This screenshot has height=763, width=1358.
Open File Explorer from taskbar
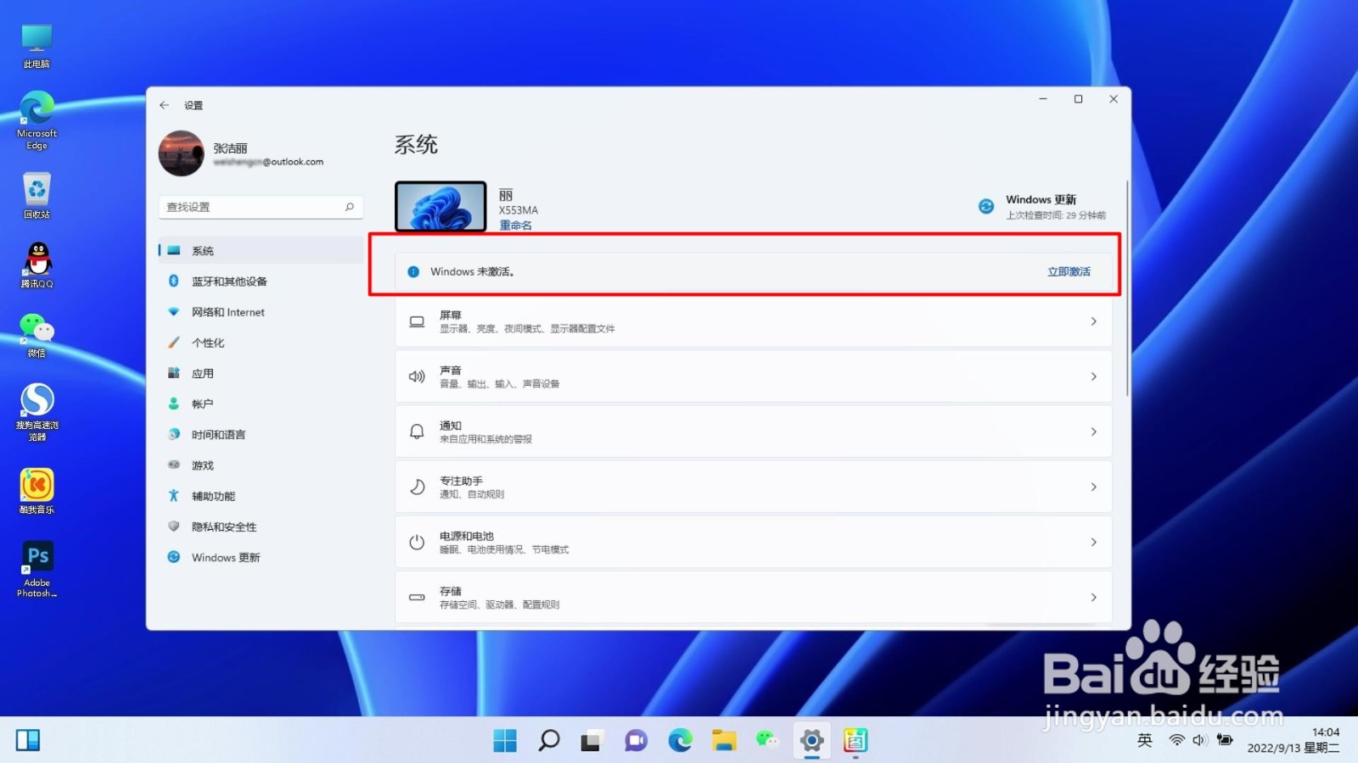[x=724, y=740]
